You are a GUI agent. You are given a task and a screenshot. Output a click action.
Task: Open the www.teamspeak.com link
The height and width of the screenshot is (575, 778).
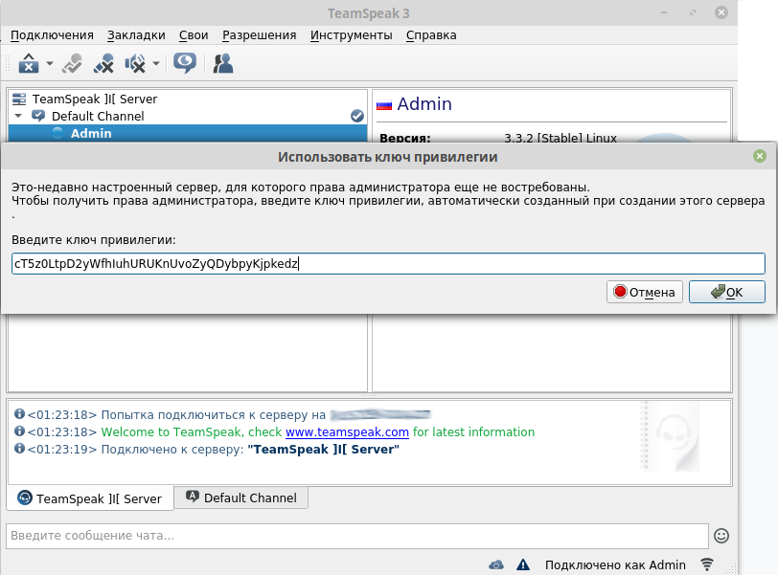tap(347, 432)
